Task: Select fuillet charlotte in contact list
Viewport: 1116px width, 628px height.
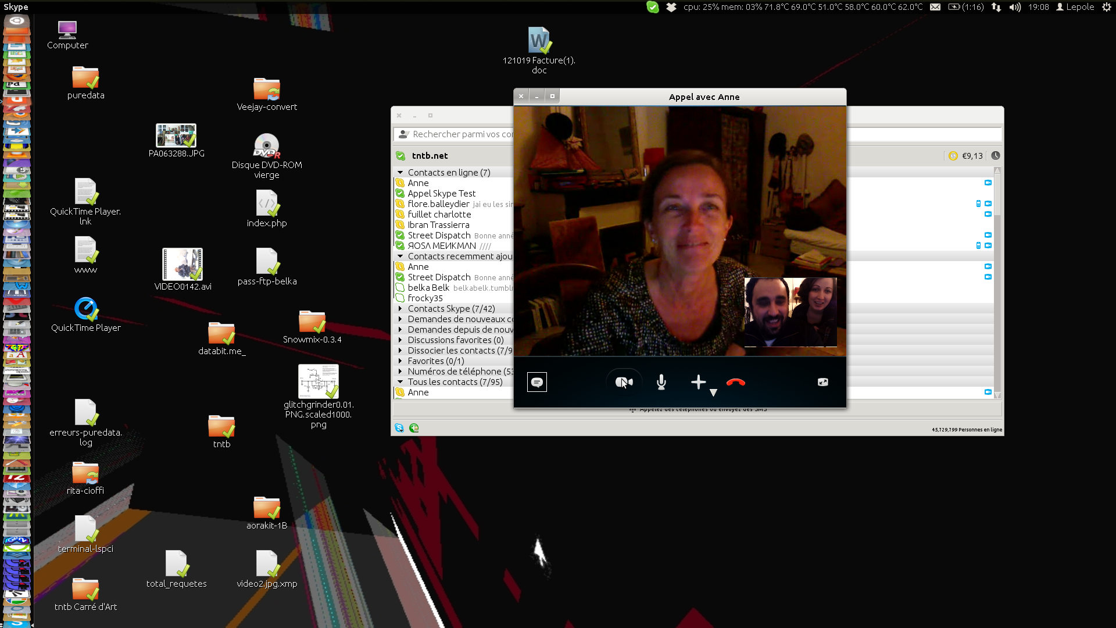Action: click(x=439, y=215)
